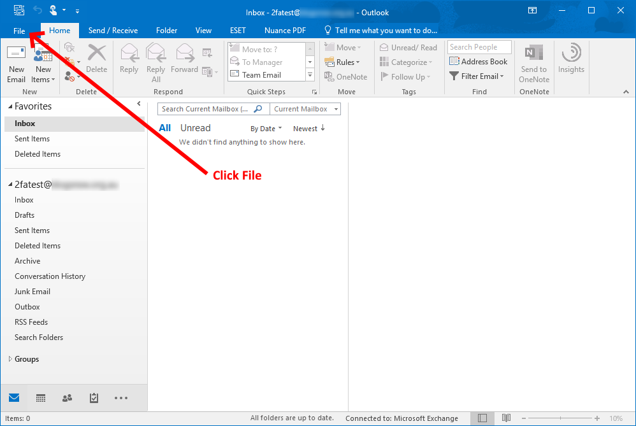Viewport: 636px width, 426px height.
Task: Toggle Unread/Read status
Action: tap(408, 47)
